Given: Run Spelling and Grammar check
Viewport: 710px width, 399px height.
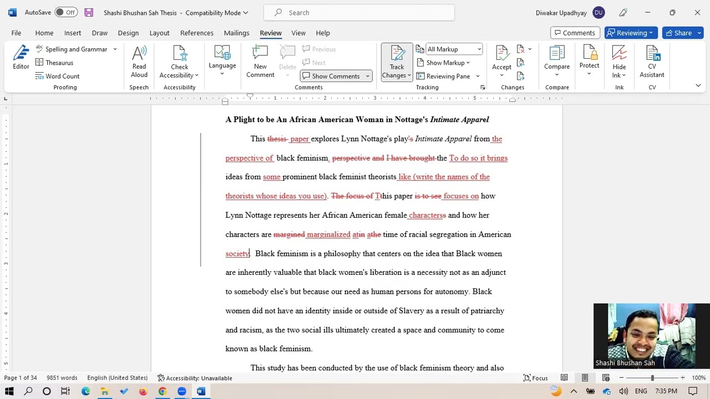Looking at the screenshot, I should [x=71, y=49].
